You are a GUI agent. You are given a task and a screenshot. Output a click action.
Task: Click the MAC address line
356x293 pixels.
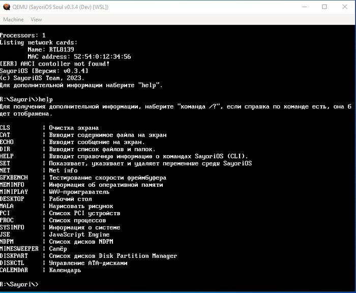coord(79,56)
